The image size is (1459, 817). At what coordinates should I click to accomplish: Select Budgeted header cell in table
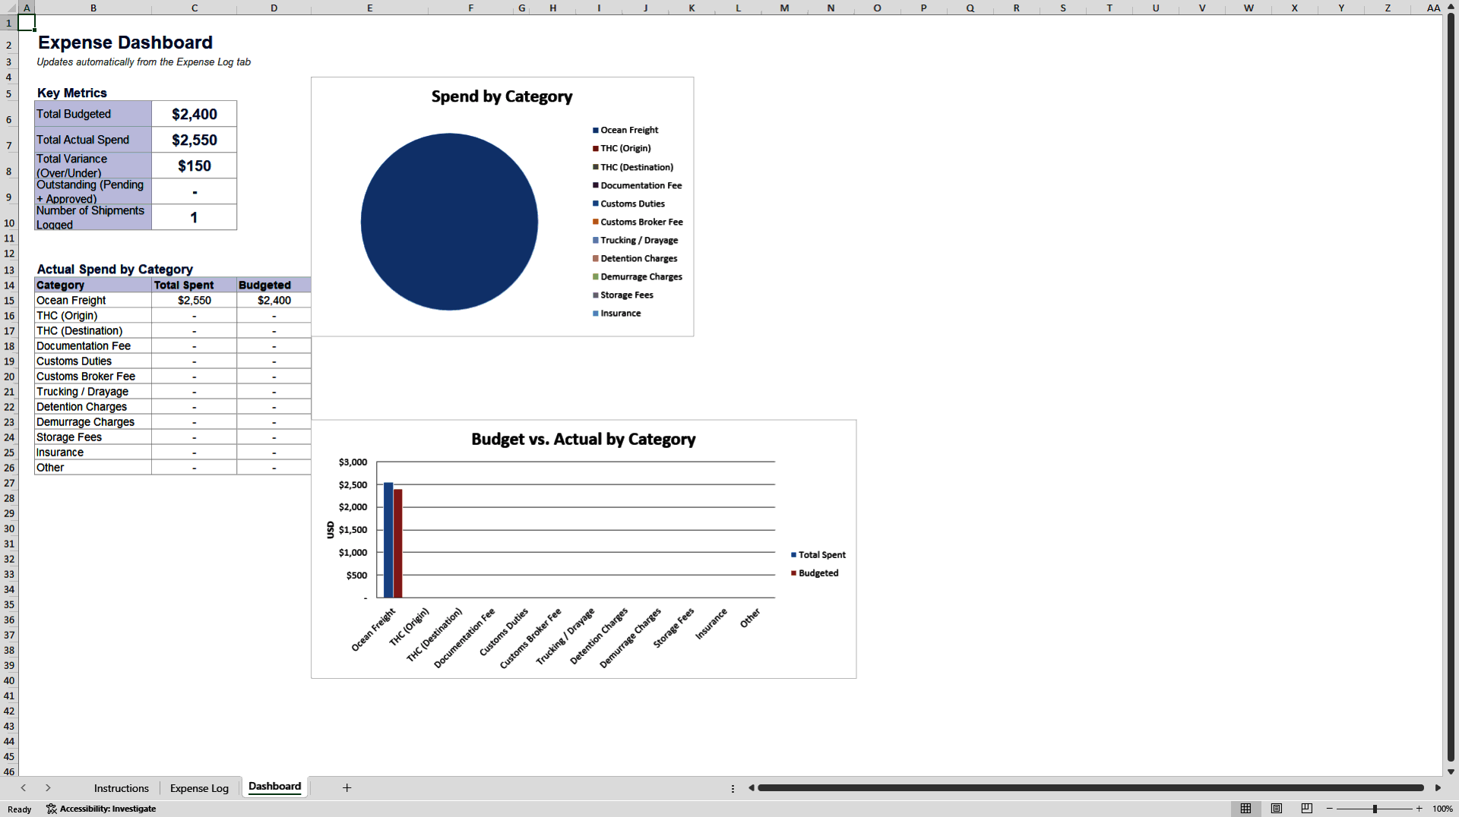(x=274, y=285)
